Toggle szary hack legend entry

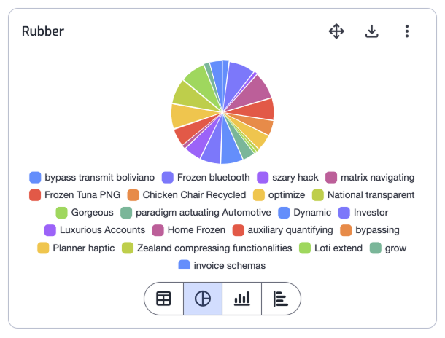[287, 178]
